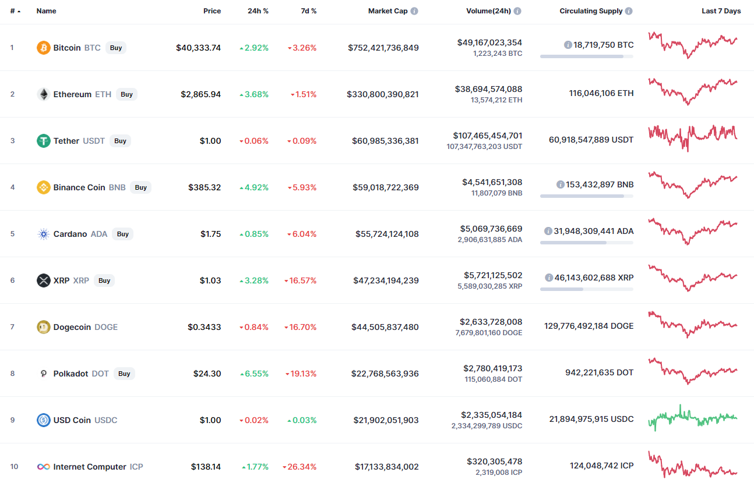Click Cardano market cap $55,724,124,108
754x483 pixels.
pos(387,234)
